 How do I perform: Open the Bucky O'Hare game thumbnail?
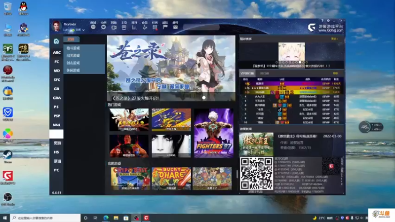pyautogui.click(x=171, y=179)
